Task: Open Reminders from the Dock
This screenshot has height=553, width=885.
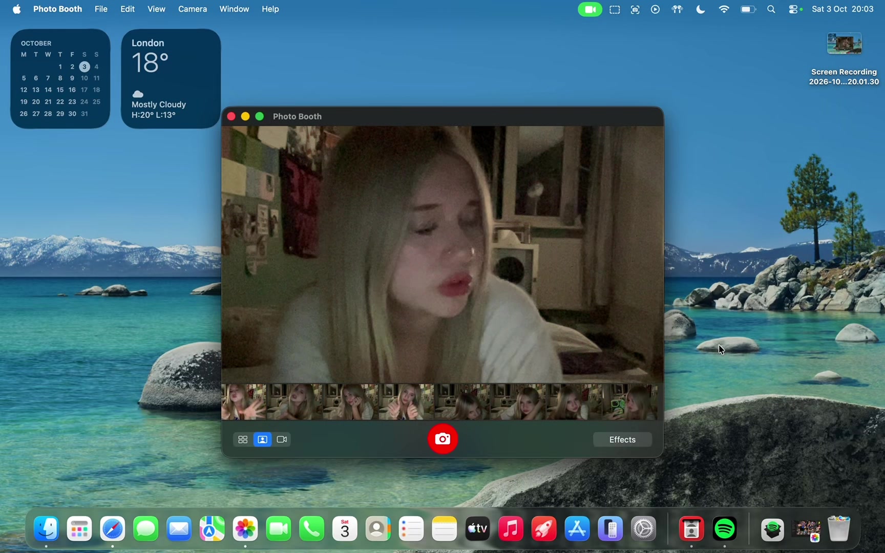Action: coord(411,528)
